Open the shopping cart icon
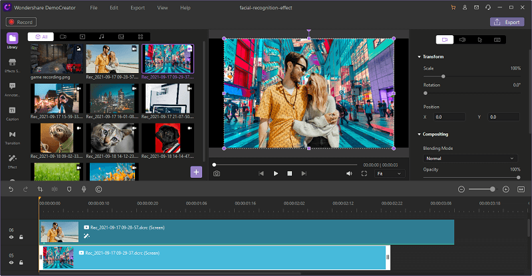This screenshot has height=276, width=532. click(x=453, y=7)
